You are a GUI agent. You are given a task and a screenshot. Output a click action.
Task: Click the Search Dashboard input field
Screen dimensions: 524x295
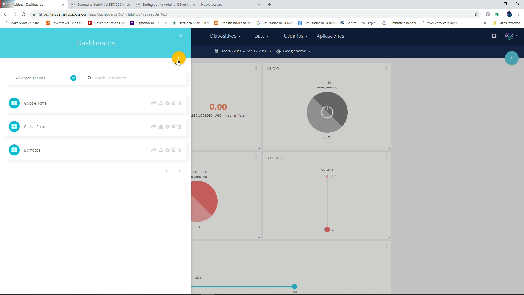pos(123,78)
